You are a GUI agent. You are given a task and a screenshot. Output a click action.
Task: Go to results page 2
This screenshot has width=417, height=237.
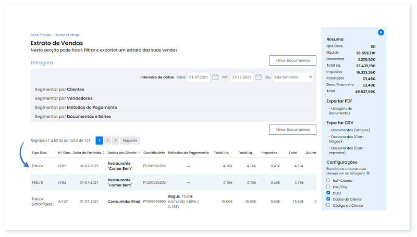pos(107,141)
